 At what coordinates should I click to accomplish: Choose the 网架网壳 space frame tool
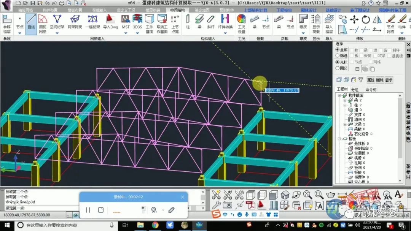[75, 22]
